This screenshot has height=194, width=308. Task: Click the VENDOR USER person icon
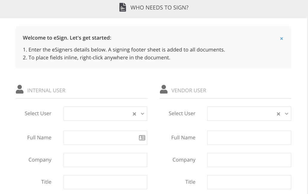coord(164,89)
